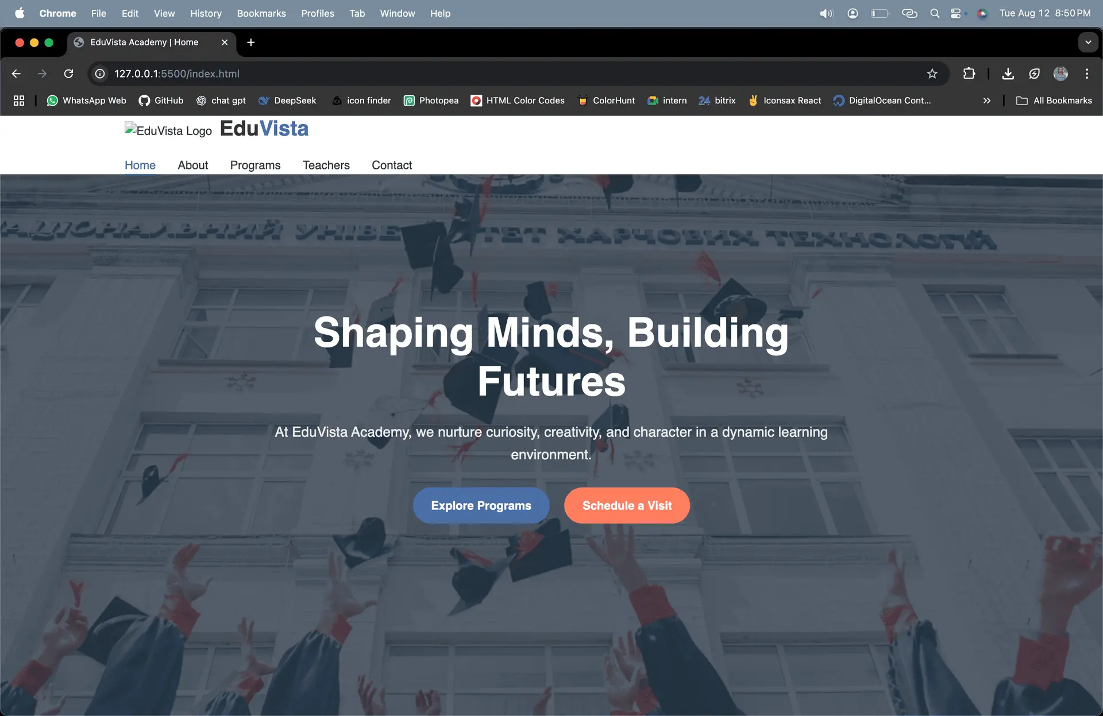
Task: Click the browser reload button
Action: pyautogui.click(x=68, y=73)
